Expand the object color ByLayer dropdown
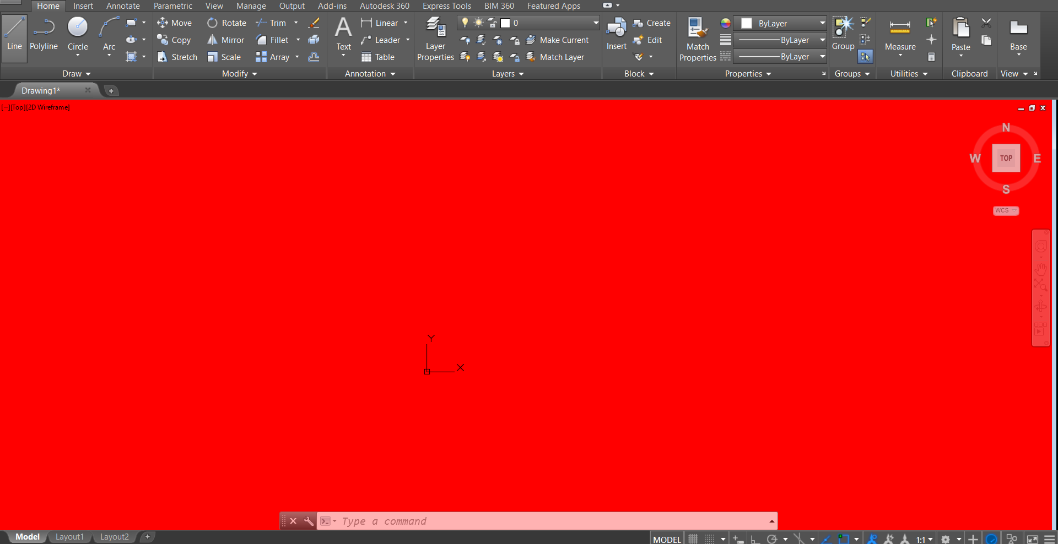The image size is (1058, 544). pyautogui.click(x=822, y=23)
